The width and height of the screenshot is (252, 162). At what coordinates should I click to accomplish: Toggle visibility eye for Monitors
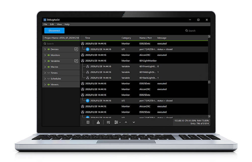[x=49, y=55]
